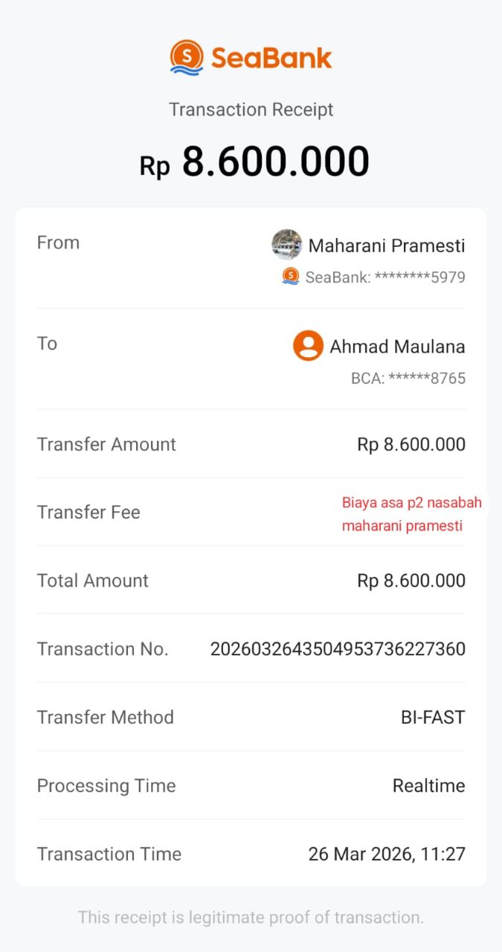Tap the masked BCA account ending 8765

408,379
